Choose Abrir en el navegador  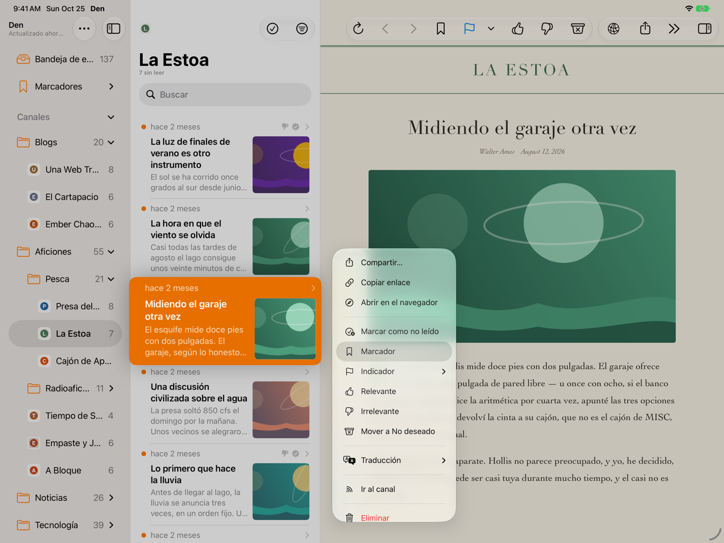(394, 303)
